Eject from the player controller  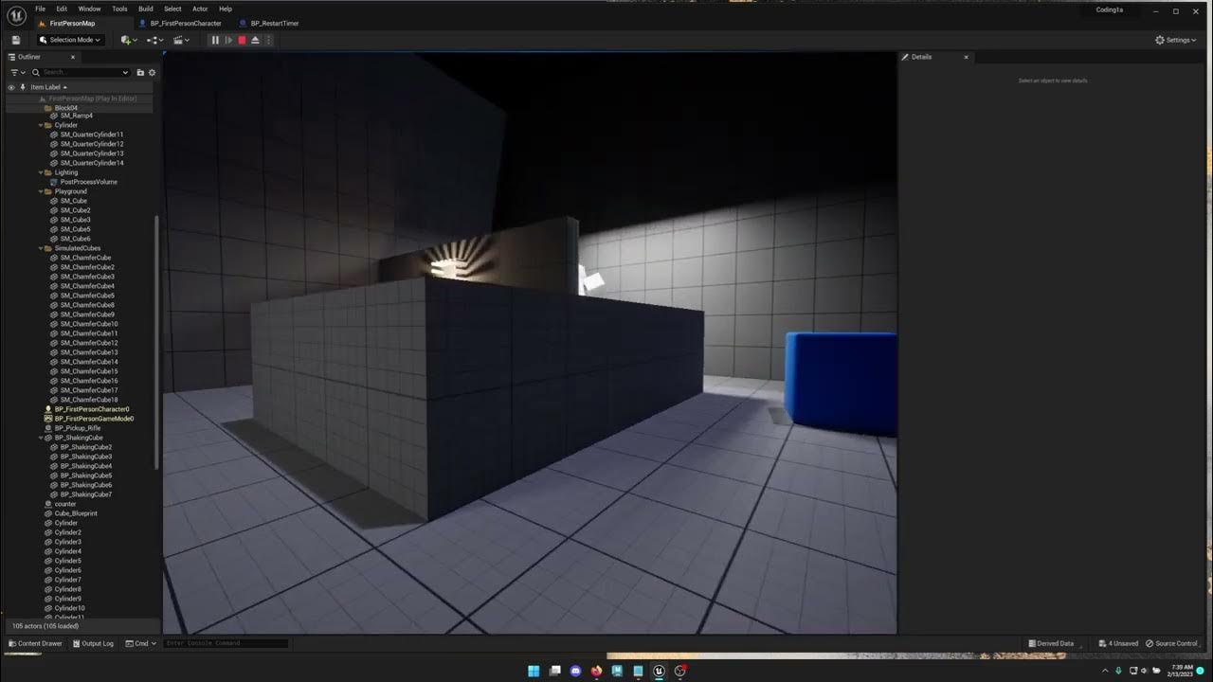point(255,40)
